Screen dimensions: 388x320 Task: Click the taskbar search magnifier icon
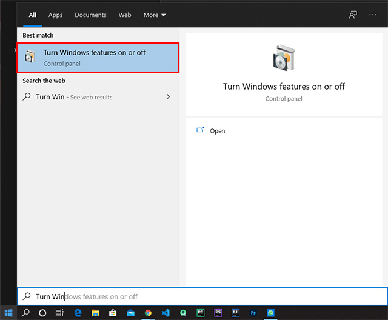[x=25, y=313]
